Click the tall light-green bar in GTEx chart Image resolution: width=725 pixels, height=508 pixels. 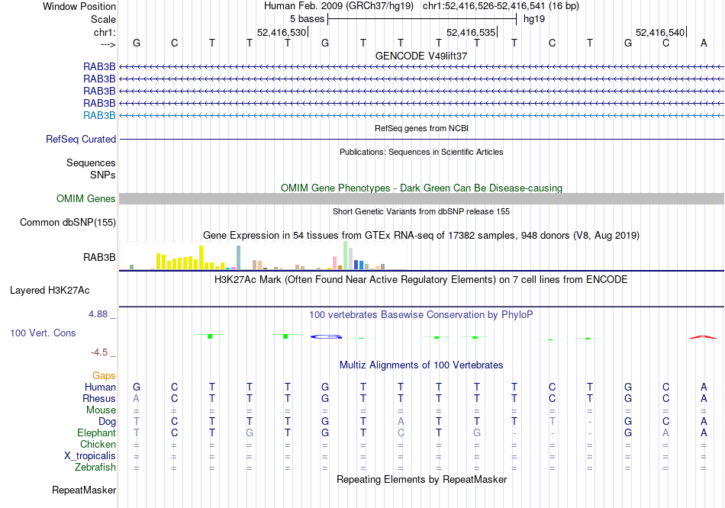click(346, 256)
